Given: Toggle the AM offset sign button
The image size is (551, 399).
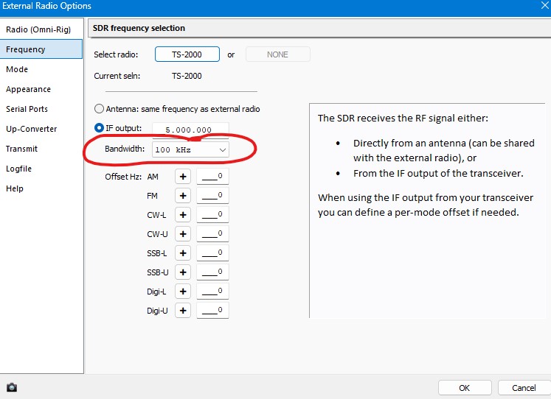Looking at the screenshot, I should tap(183, 177).
